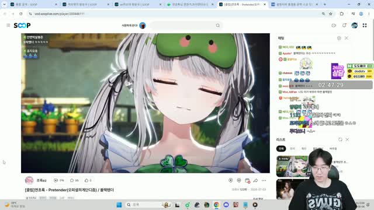The width and height of the screenshot is (374, 210).
Task: Click the thumbs-up like button
Action: tap(88, 180)
